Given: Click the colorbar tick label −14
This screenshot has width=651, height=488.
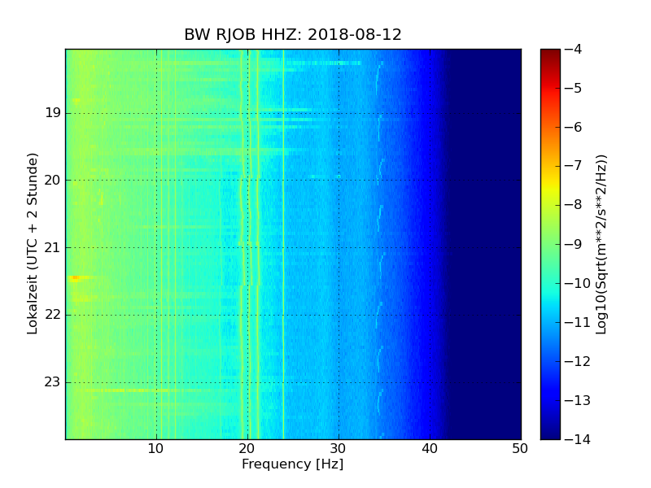Looking at the screenshot, I should (578, 439).
